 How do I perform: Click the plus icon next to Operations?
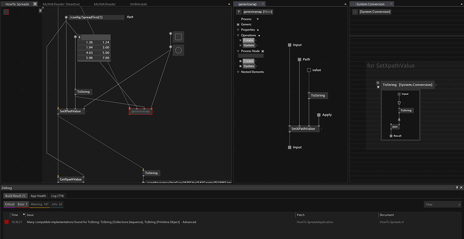259,35
